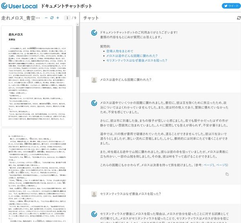Open the second page of the document
The height and width of the screenshot is (223, 241).
coord(37,176)
